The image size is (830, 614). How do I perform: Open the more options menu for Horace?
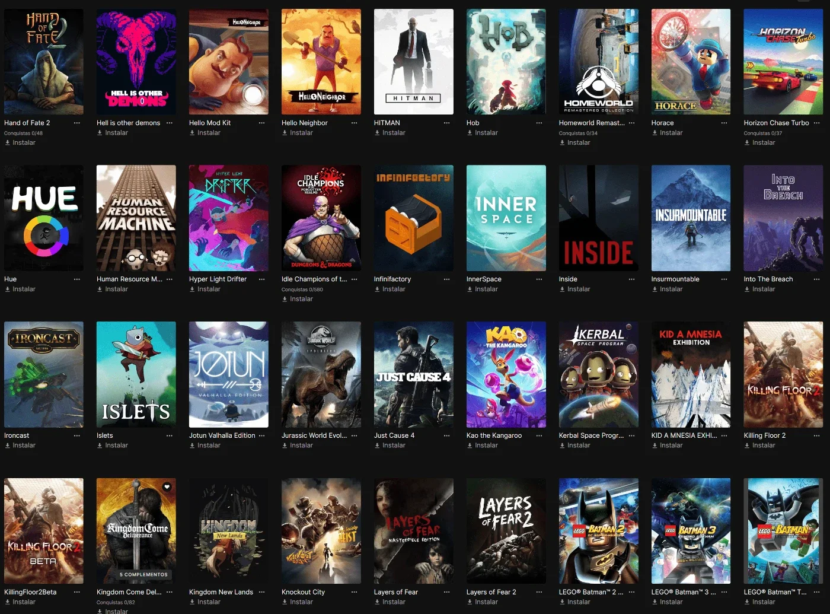pos(724,123)
